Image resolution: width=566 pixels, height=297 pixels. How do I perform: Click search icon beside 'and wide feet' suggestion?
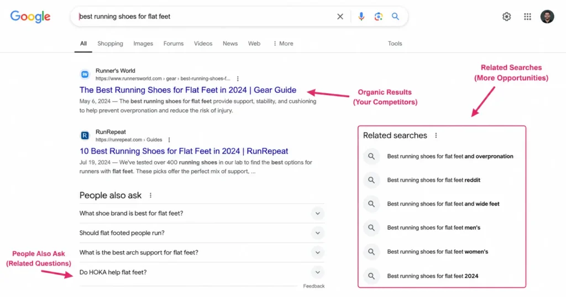[371, 204]
